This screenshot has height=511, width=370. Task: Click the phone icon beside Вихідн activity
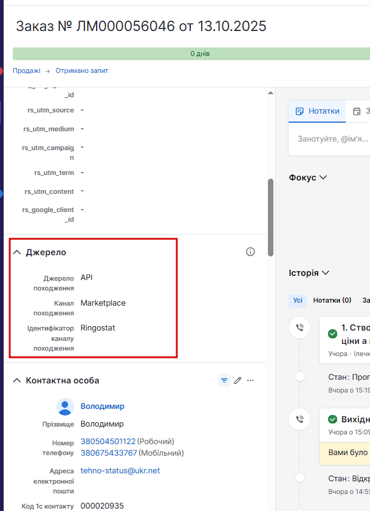[x=300, y=419]
